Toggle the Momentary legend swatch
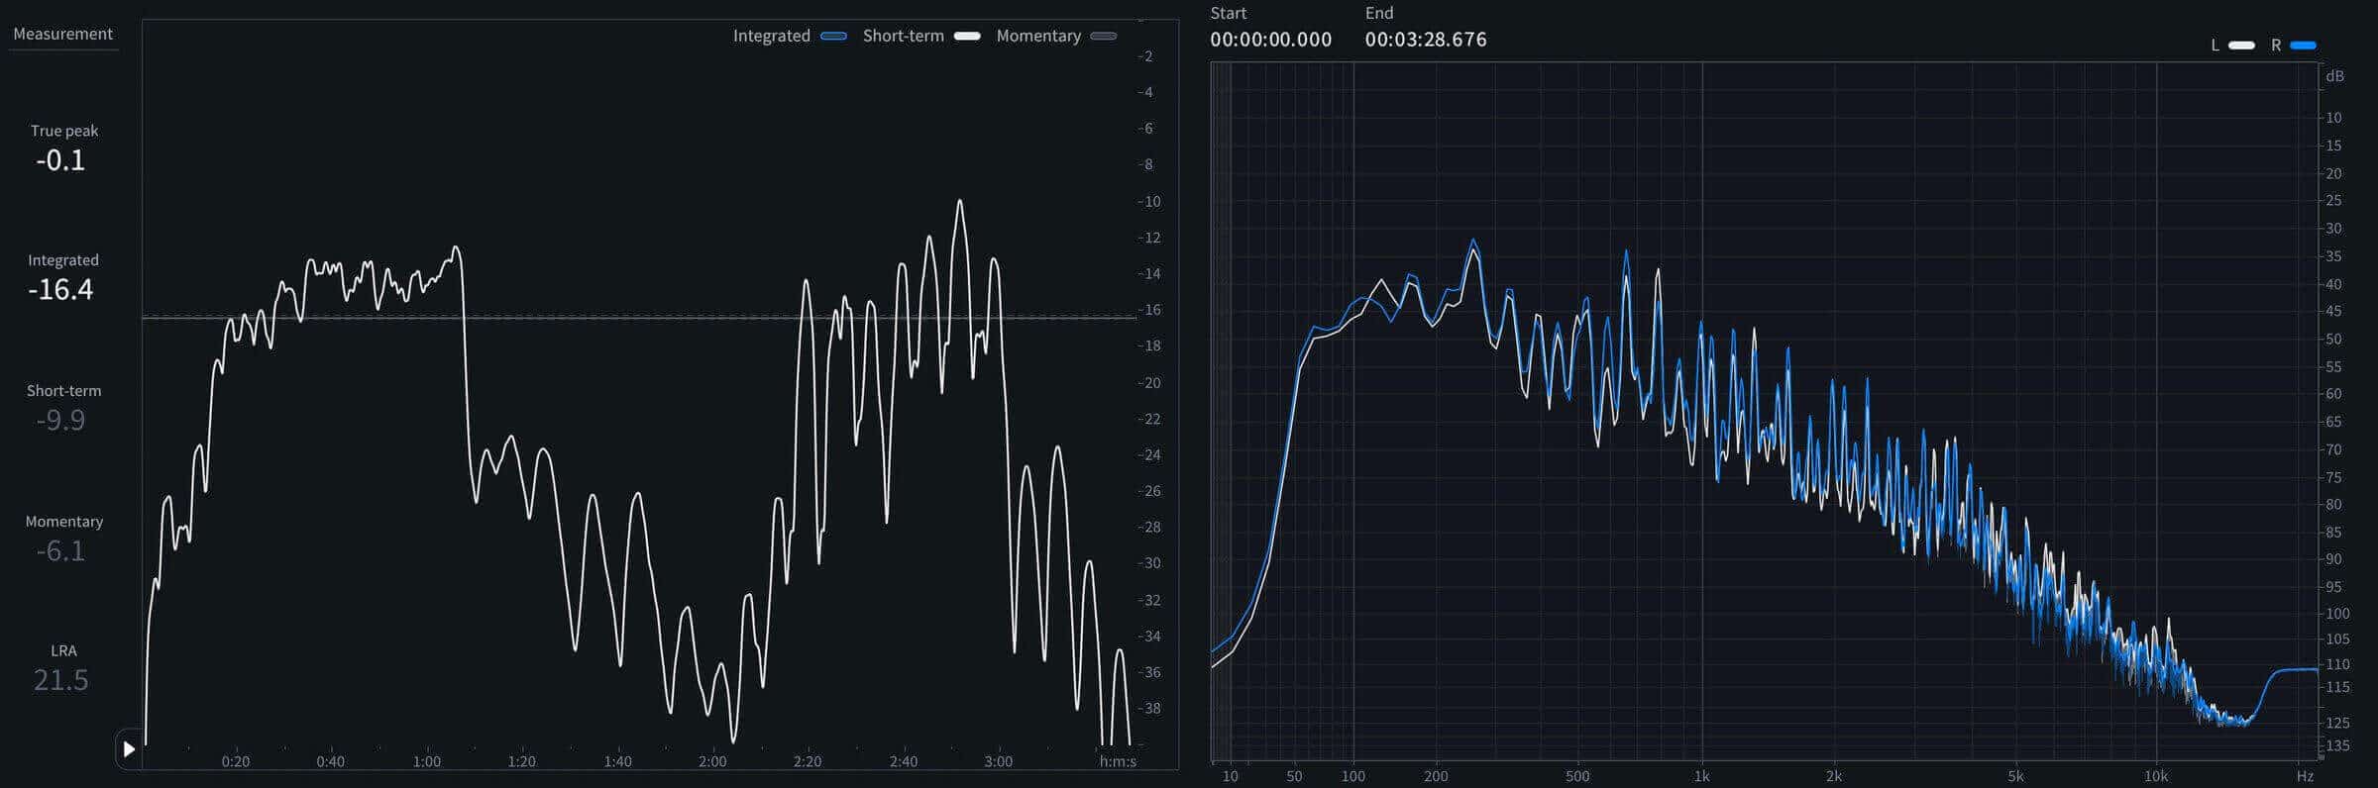 point(1103,37)
